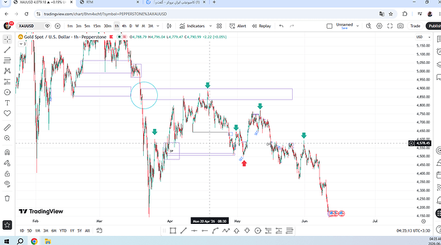Delete drawings with the trash icon

point(7,198)
